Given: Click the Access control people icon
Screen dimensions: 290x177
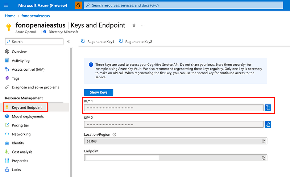Looking at the screenshot, I should [x=7, y=69].
